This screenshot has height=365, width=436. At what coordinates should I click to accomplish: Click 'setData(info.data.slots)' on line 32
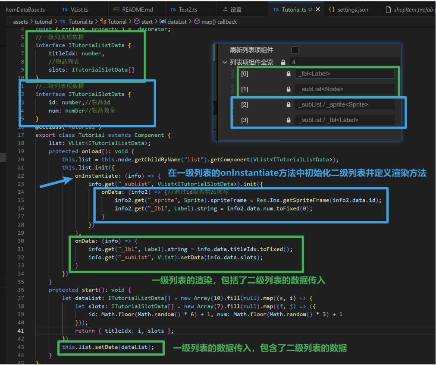click(x=220, y=258)
